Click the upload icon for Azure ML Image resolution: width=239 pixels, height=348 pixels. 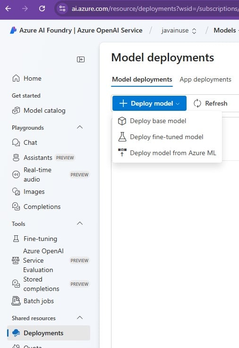point(122,153)
